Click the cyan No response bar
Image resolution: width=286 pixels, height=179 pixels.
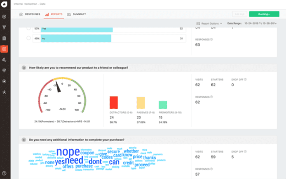[x=76, y=38]
